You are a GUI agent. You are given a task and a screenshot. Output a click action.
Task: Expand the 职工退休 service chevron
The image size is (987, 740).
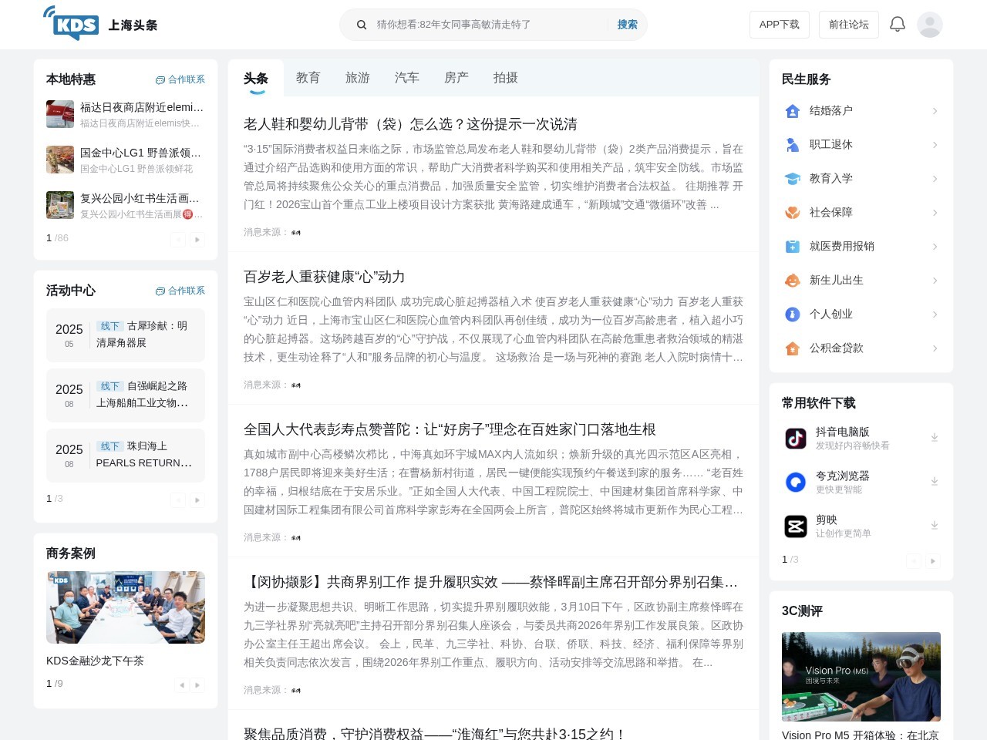tap(935, 145)
